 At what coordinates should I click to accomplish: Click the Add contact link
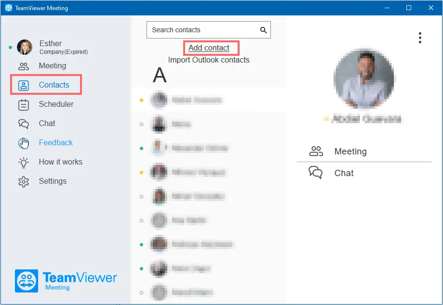tap(209, 48)
